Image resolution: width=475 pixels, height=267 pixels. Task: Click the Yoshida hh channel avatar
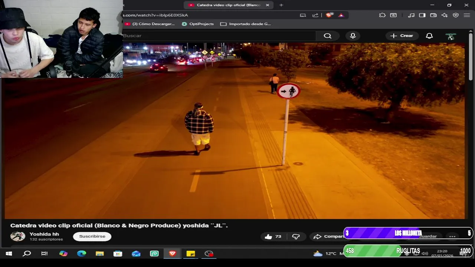pos(17,236)
